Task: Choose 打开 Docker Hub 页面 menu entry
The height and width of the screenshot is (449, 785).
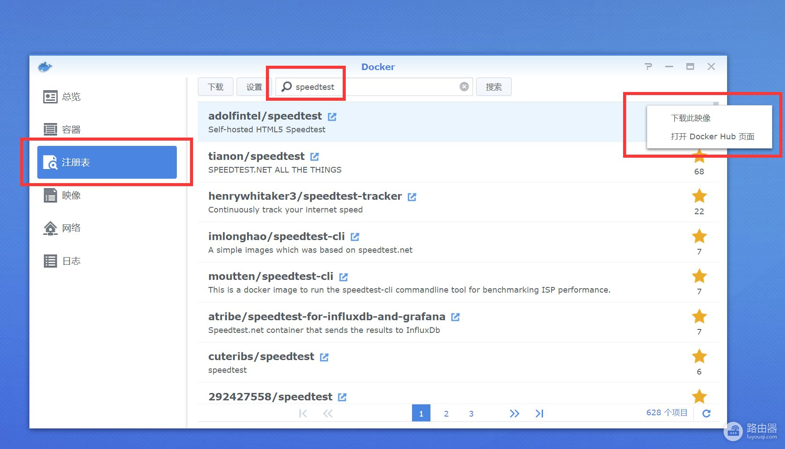Action: tap(712, 137)
